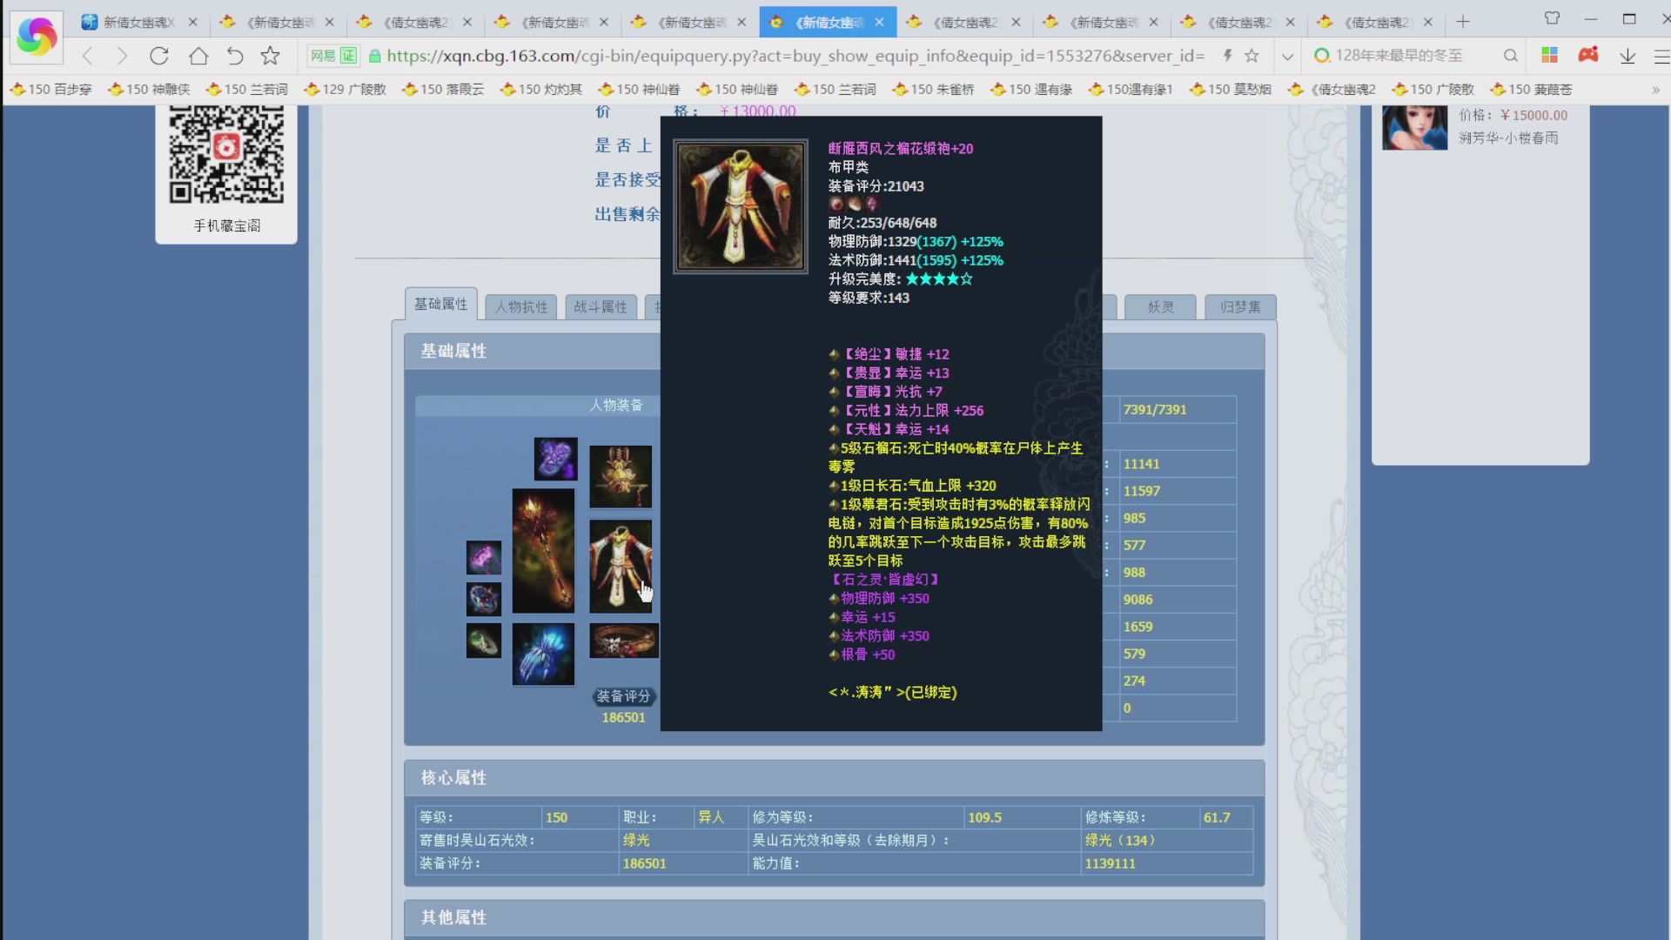This screenshot has width=1671, height=940.
Task: Switch to the 战斗属性 tab
Action: (x=601, y=306)
